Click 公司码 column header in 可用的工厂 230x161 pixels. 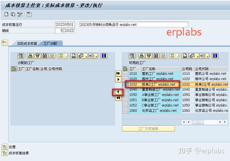click(188, 69)
